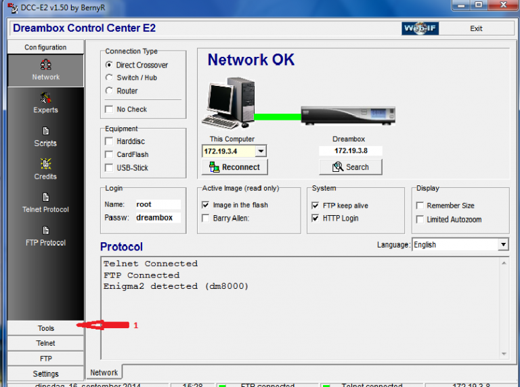The image size is (520, 387).
Task: Expand the This Computer IP dropdown
Action: (x=261, y=151)
